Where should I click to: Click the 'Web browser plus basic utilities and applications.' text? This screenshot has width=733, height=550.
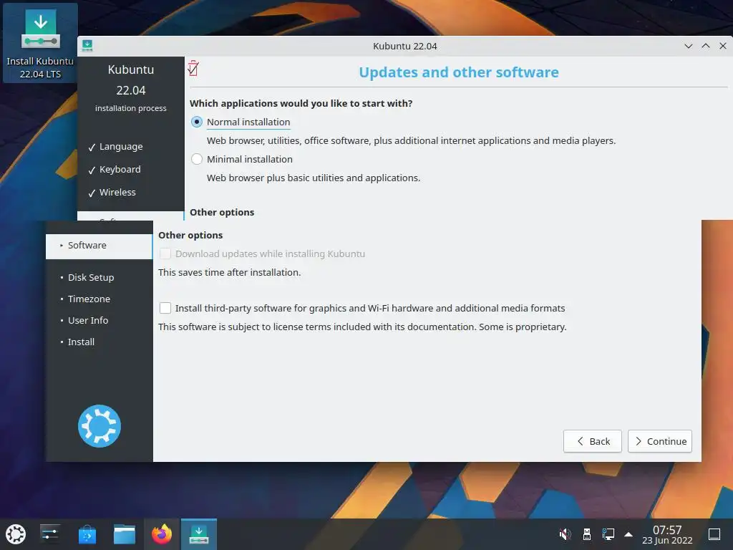[x=314, y=178]
